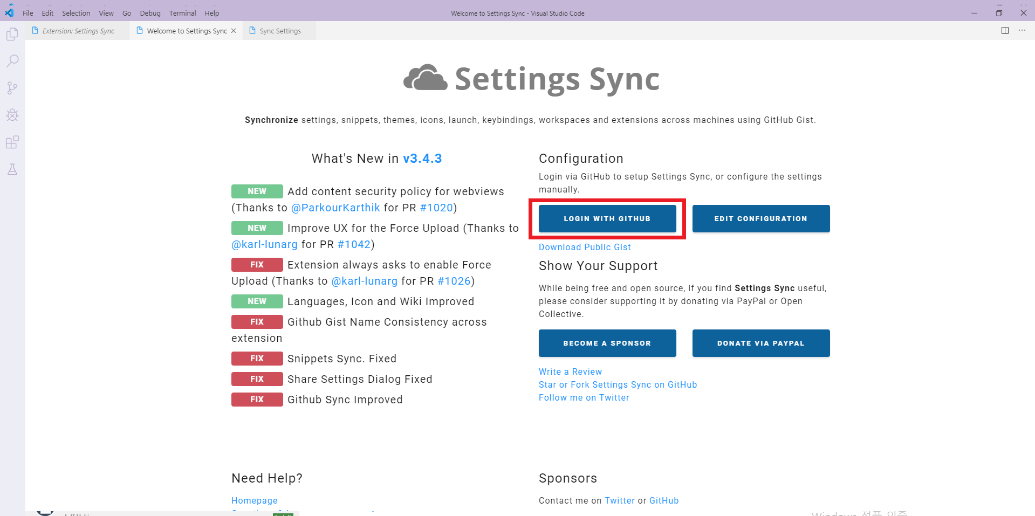Click the v3.4.3 version link
This screenshot has width=1035, height=516.
(422, 159)
